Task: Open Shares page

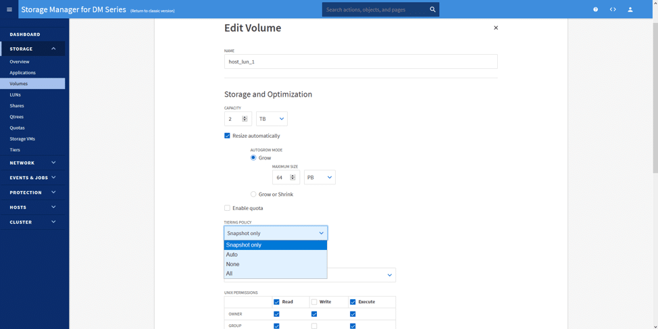Action: [x=17, y=106]
